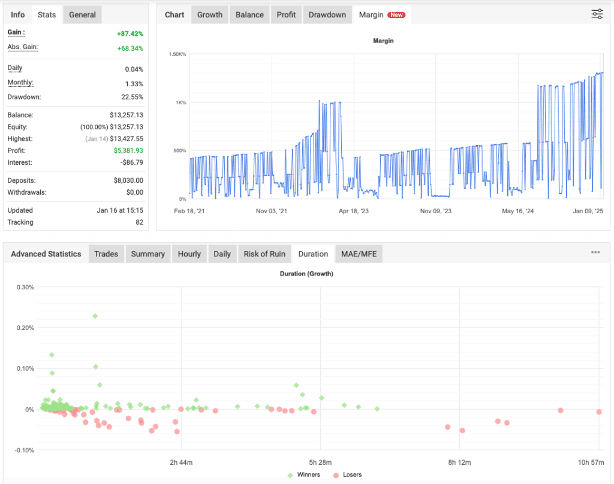614x484 pixels.
Task: Click the red Losers circle legend icon
Action: pos(336,474)
